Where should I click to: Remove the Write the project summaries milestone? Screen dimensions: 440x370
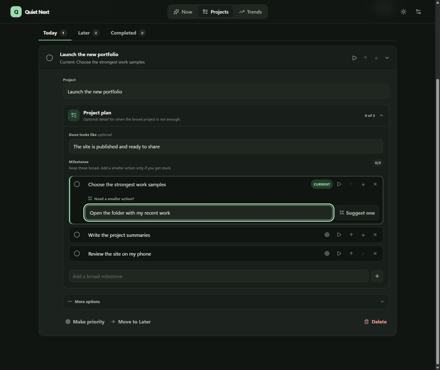tap(375, 235)
